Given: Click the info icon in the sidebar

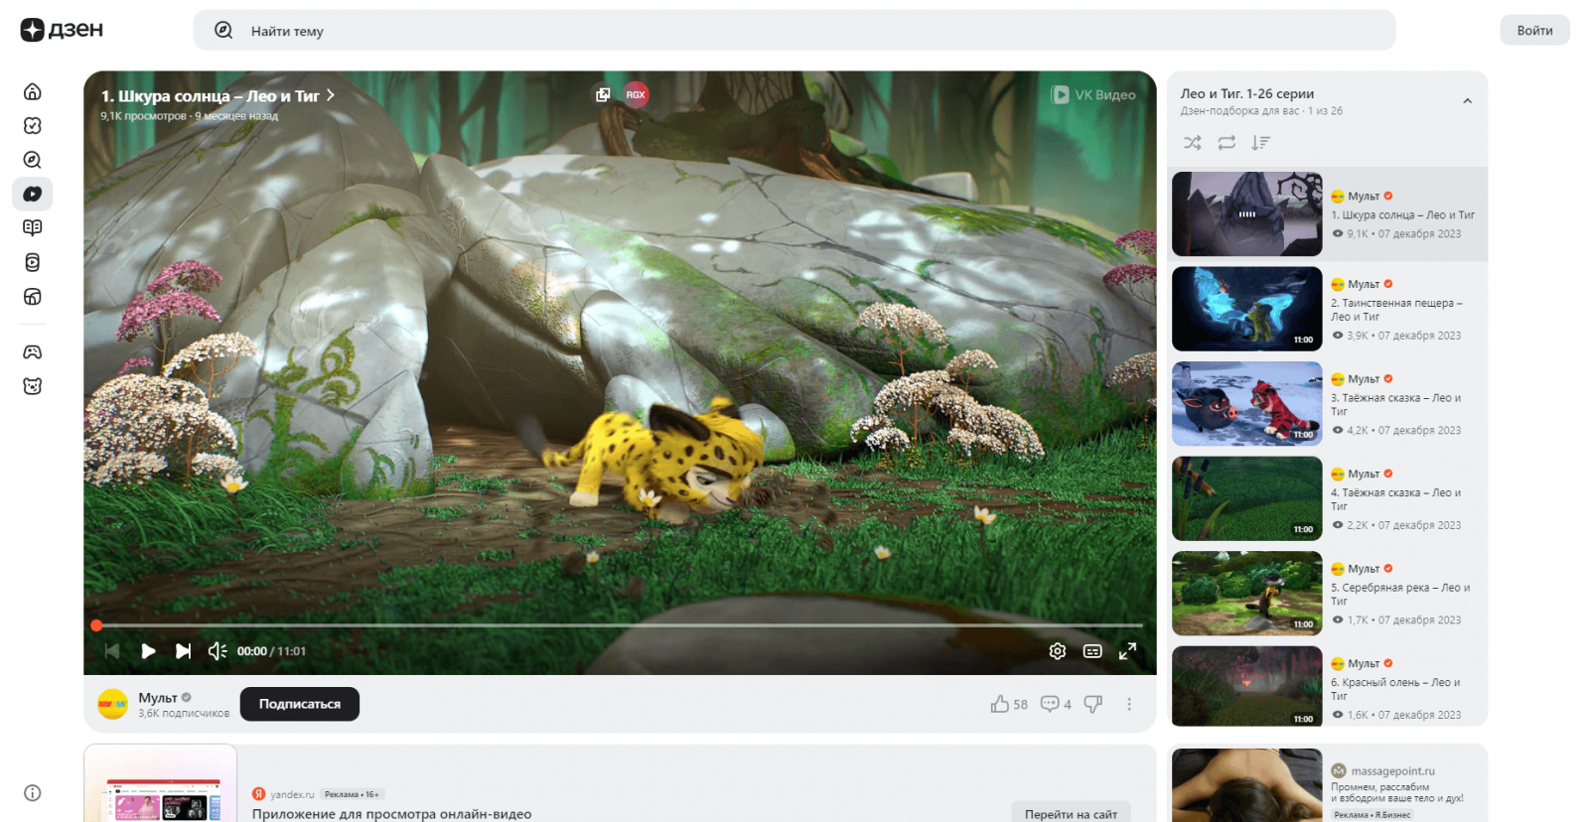Looking at the screenshot, I should coord(33,793).
